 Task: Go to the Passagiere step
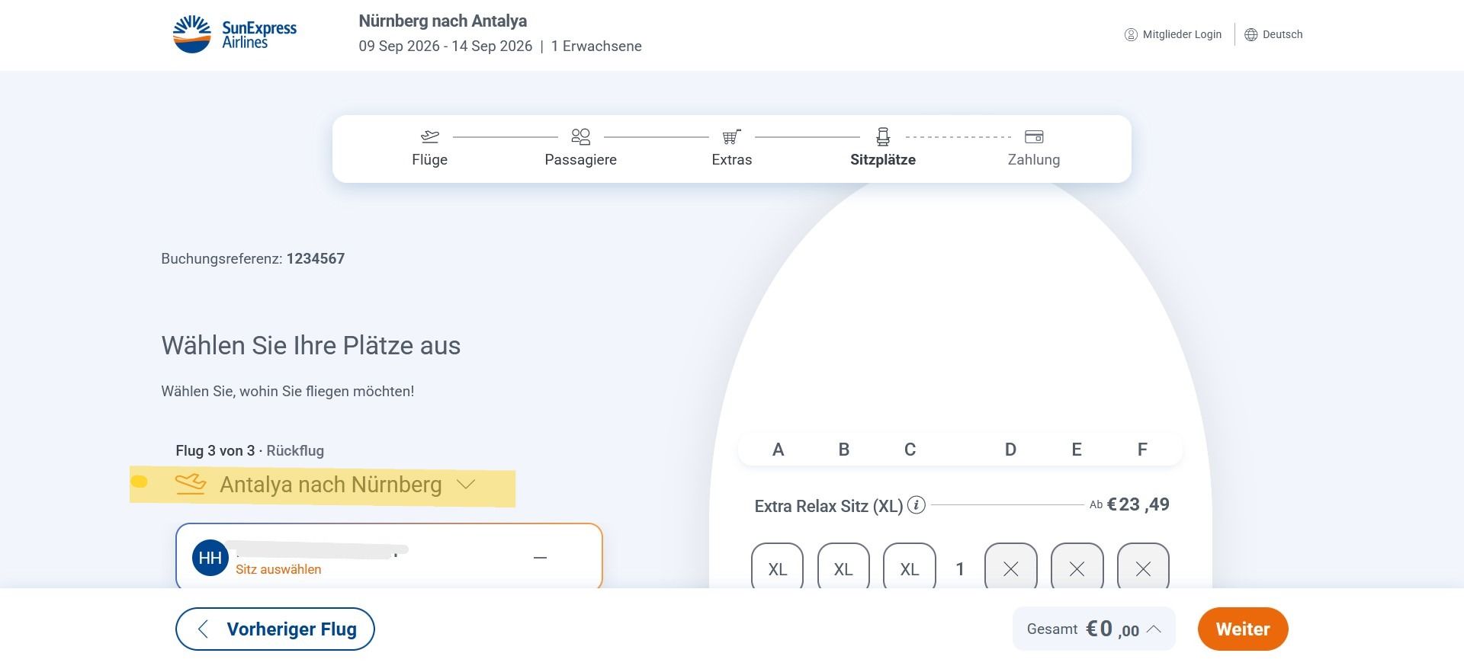[x=580, y=149]
